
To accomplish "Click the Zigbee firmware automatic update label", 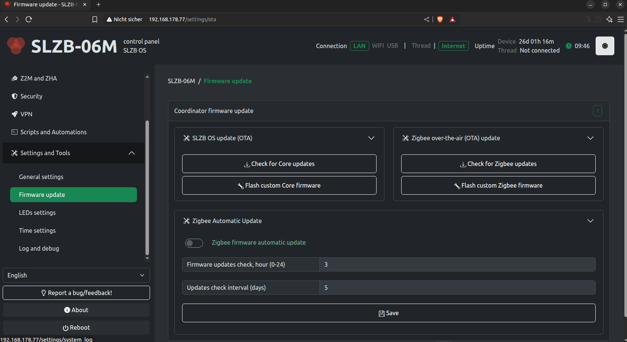I will coord(259,242).
